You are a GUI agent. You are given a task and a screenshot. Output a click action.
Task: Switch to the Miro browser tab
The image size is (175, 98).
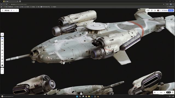[11, 1]
